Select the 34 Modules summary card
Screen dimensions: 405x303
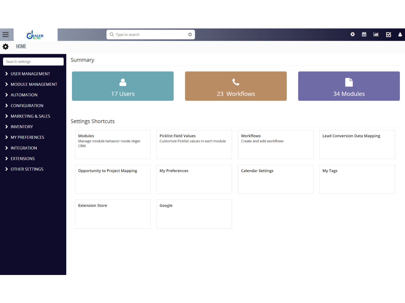[349, 86]
